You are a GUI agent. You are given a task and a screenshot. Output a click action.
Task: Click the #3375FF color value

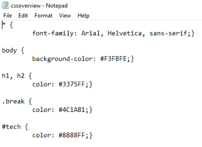pos(72,85)
